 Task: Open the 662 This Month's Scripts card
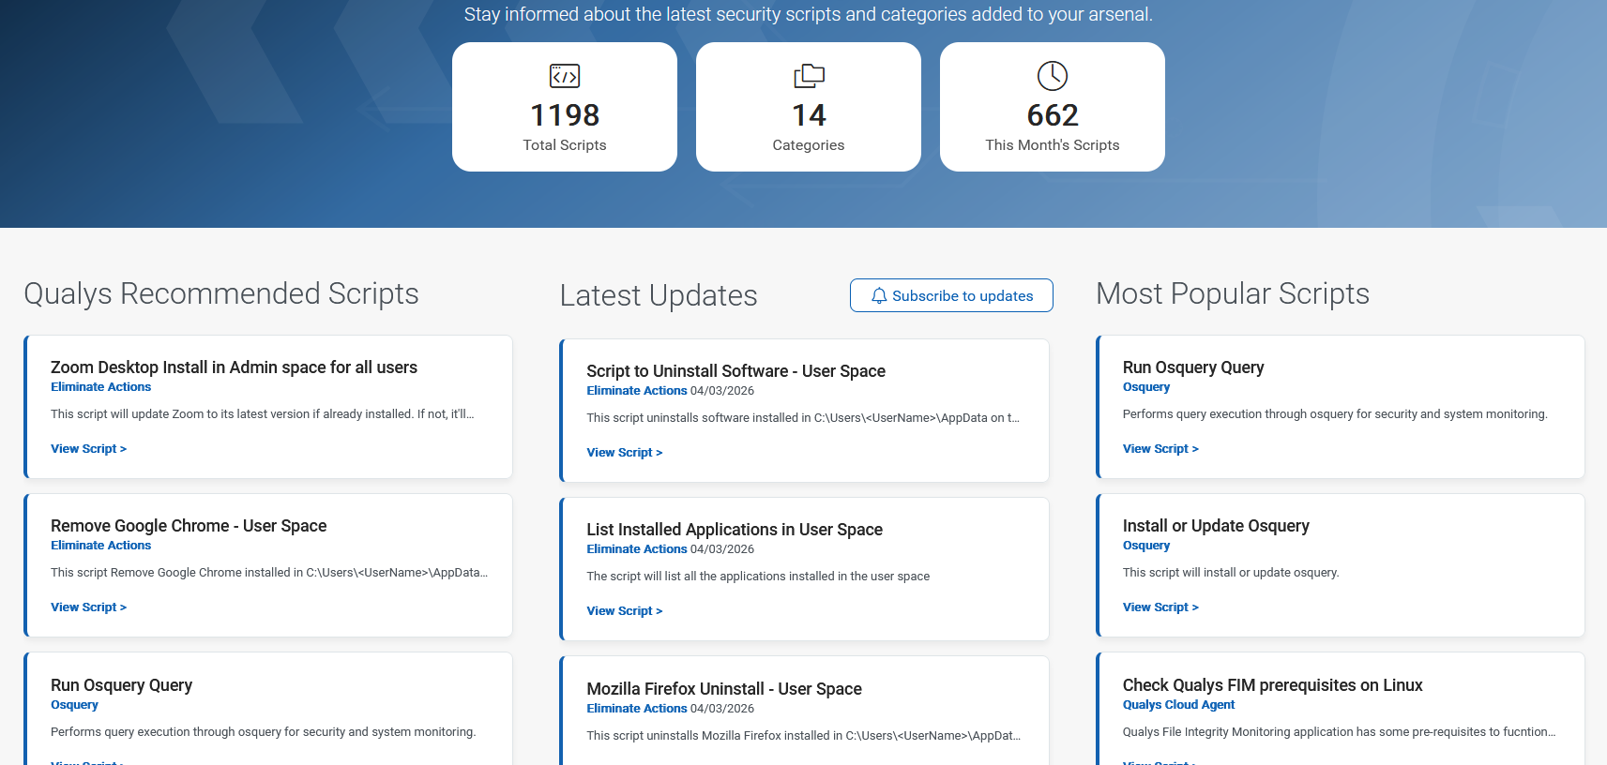(x=1053, y=107)
